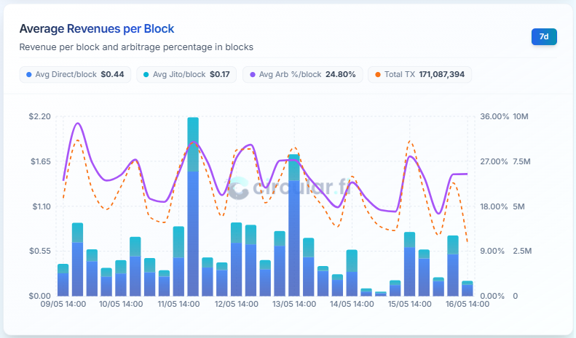This screenshot has width=576, height=338.
Task: Click the '13/05 14:00' x-axis label
Action: click(x=294, y=305)
